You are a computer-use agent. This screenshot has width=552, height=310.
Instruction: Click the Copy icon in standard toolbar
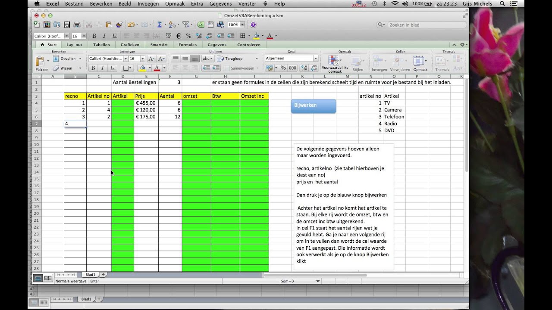click(x=99, y=25)
